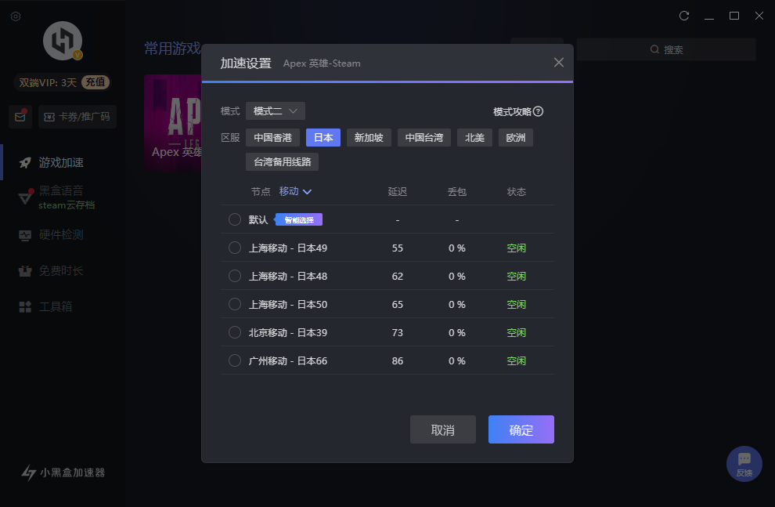Image resolution: width=775 pixels, height=507 pixels.
Task: Click the rocket icon for 游戏加速
Action: point(25,162)
